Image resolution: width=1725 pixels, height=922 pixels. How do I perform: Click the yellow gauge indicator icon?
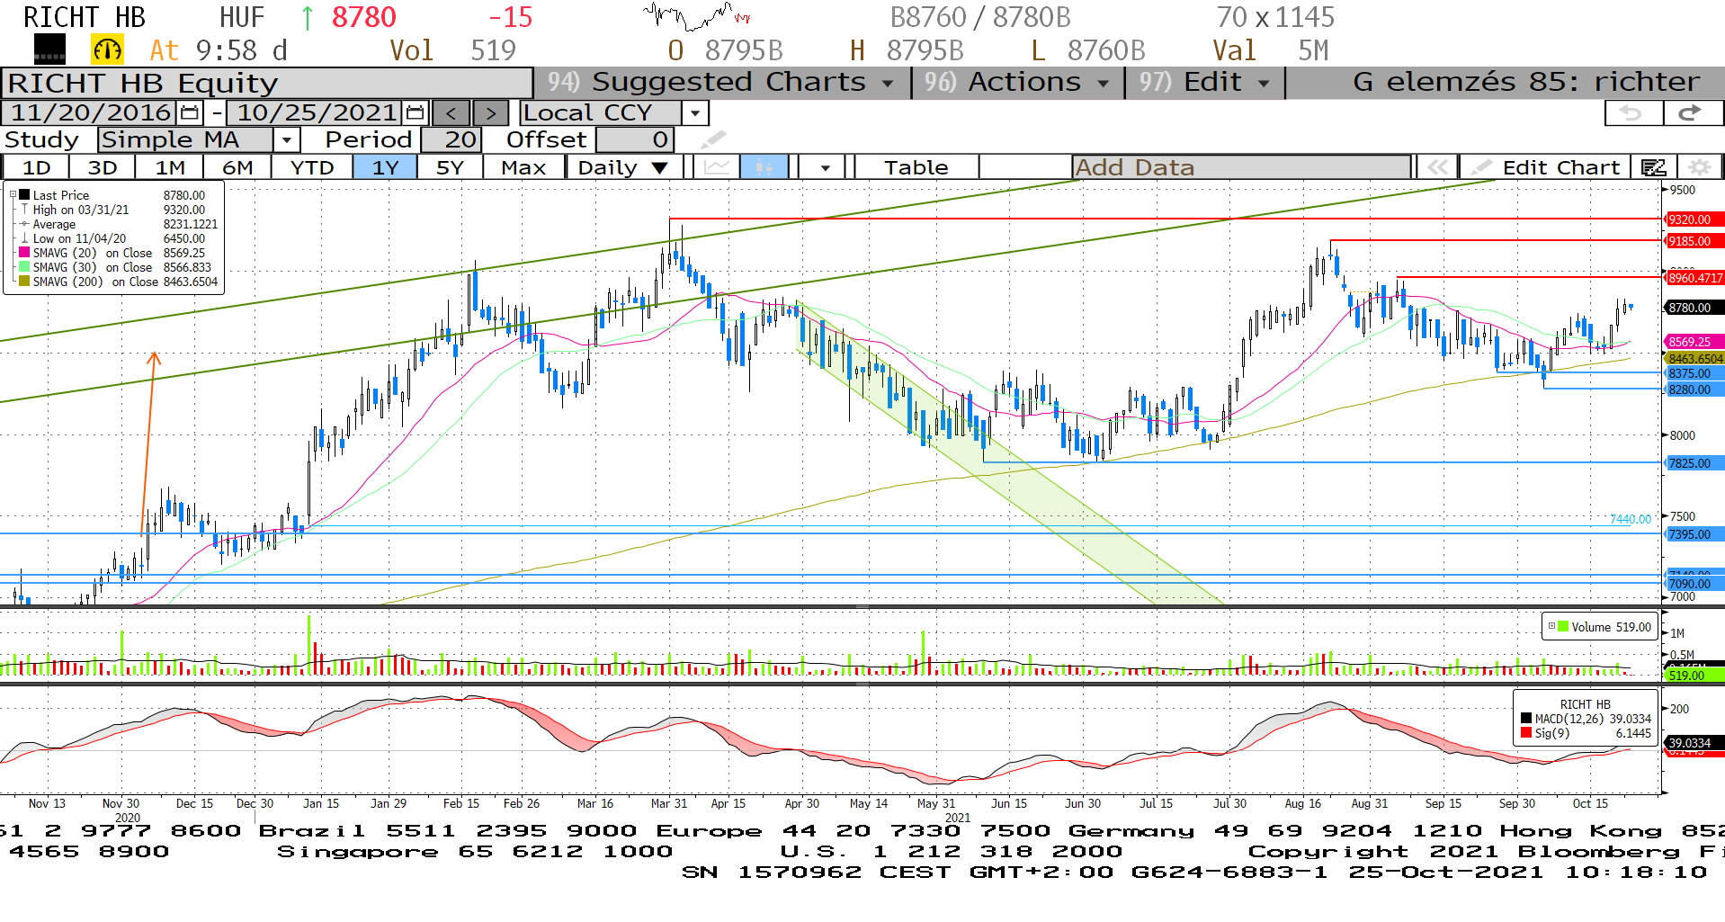coord(108,50)
